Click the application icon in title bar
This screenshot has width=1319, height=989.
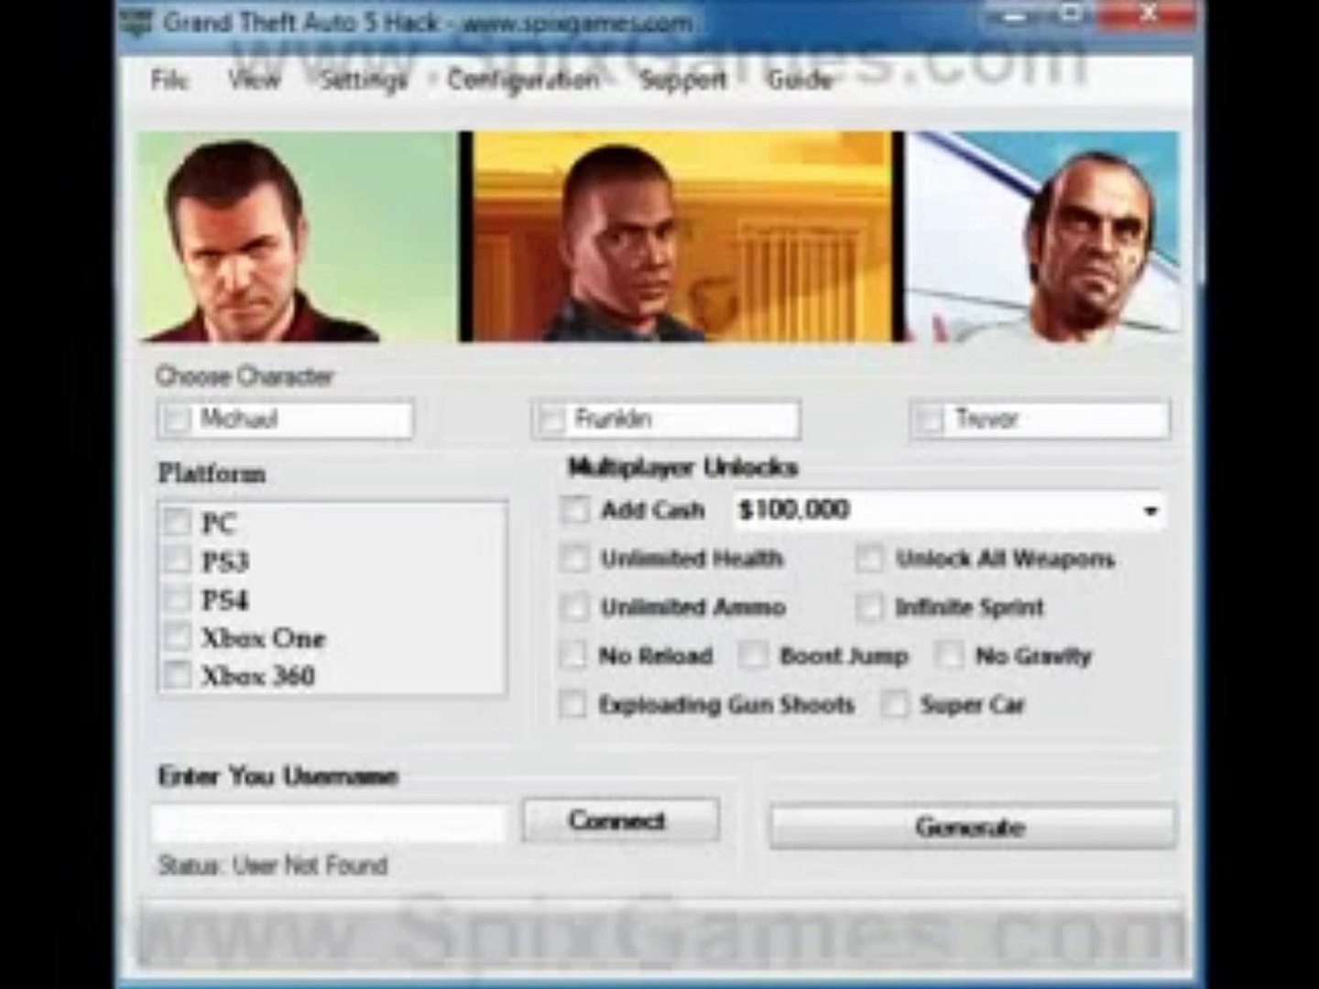tap(137, 21)
